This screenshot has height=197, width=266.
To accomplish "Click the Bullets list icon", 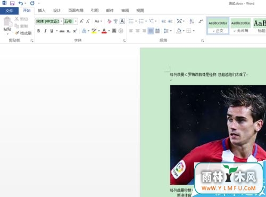I will (x=131, y=21).
